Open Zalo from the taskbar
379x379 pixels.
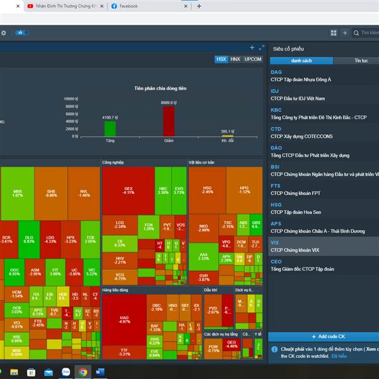click(66, 372)
